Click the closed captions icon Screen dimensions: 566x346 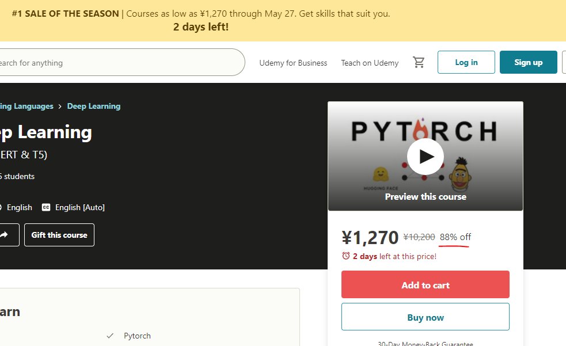[x=46, y=207]
